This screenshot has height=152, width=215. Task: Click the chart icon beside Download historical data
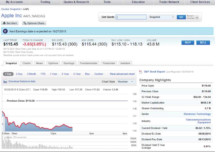pyautogui.click(x=5, y=81)
